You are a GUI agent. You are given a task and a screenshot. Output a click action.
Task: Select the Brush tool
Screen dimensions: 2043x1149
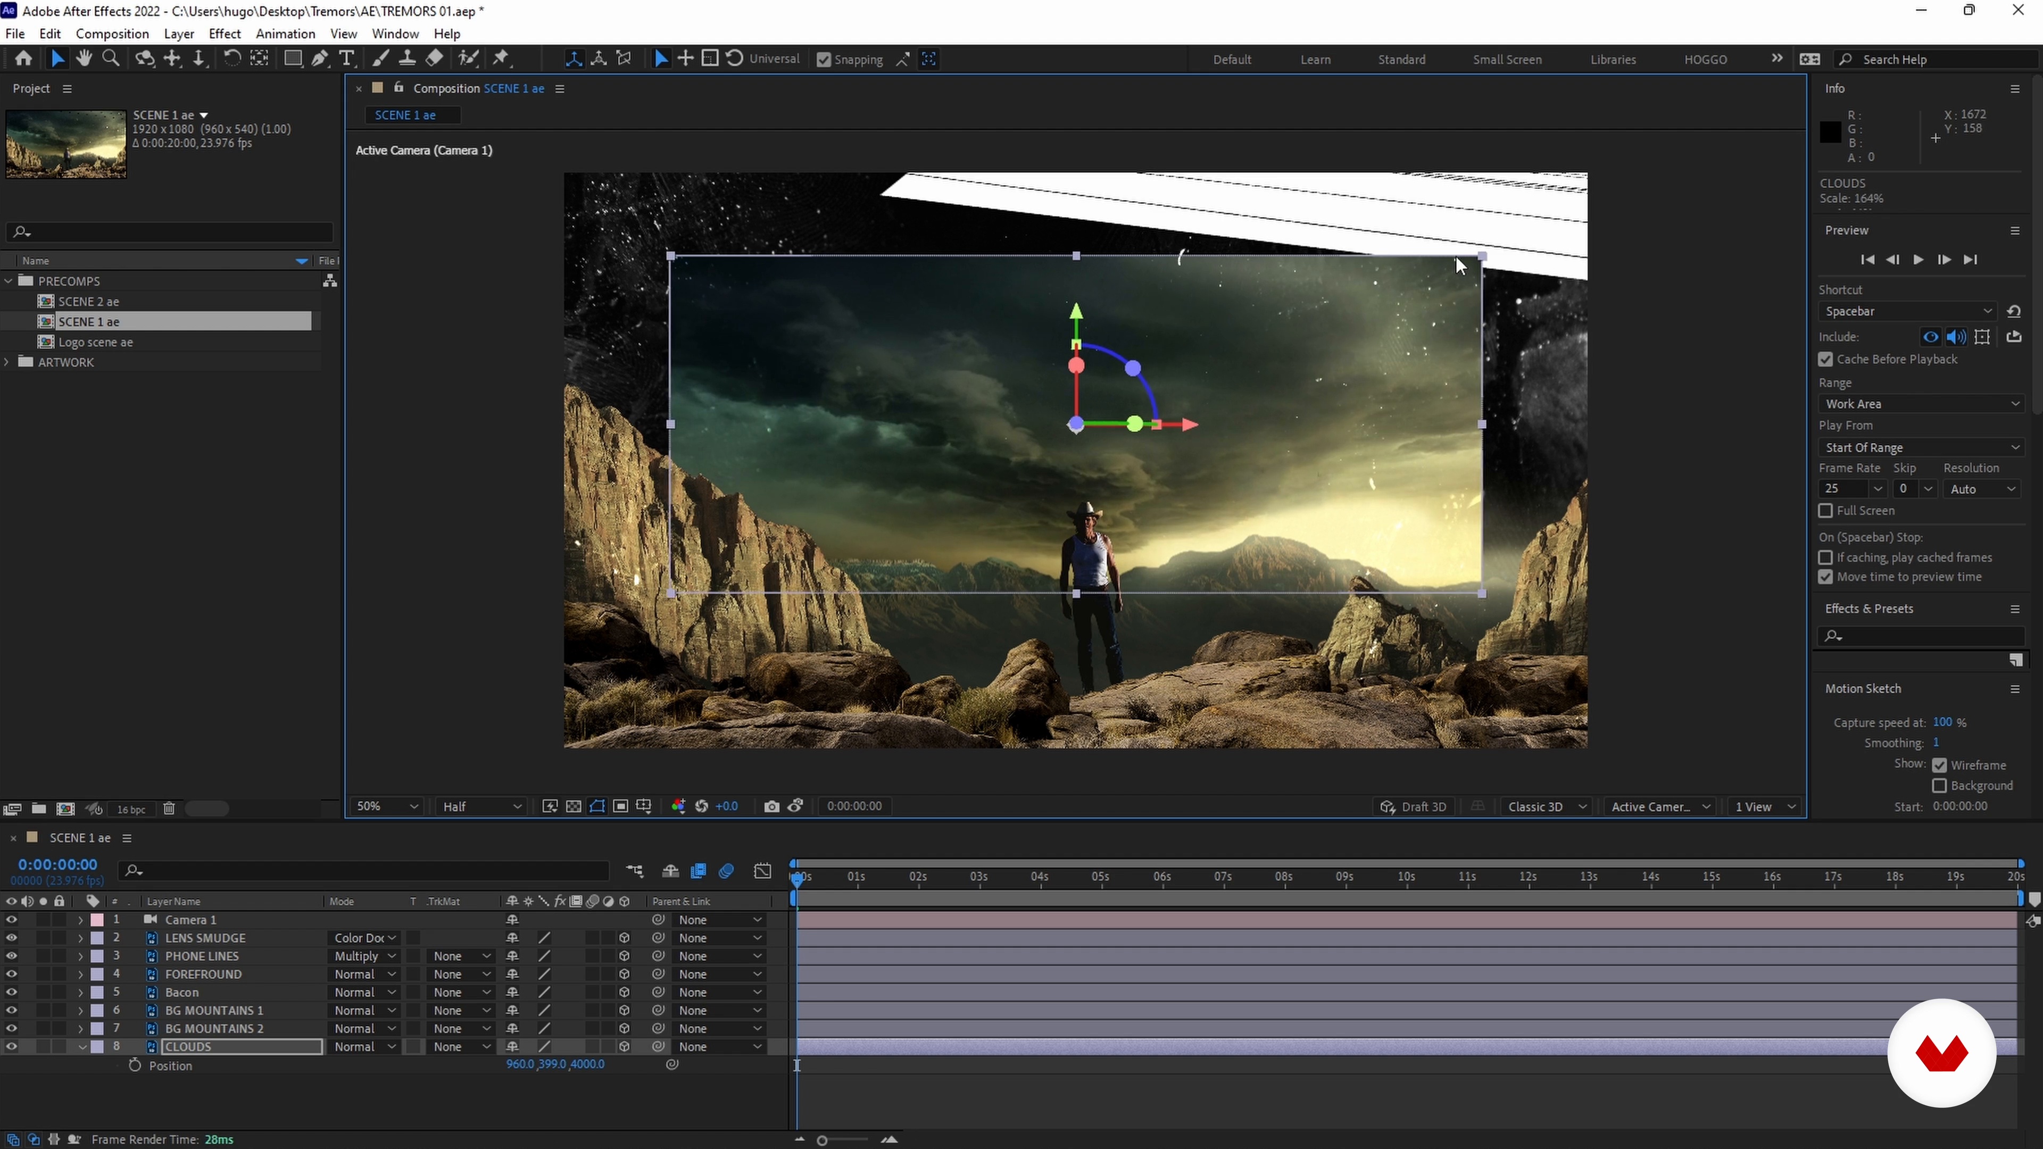[381, 58]
